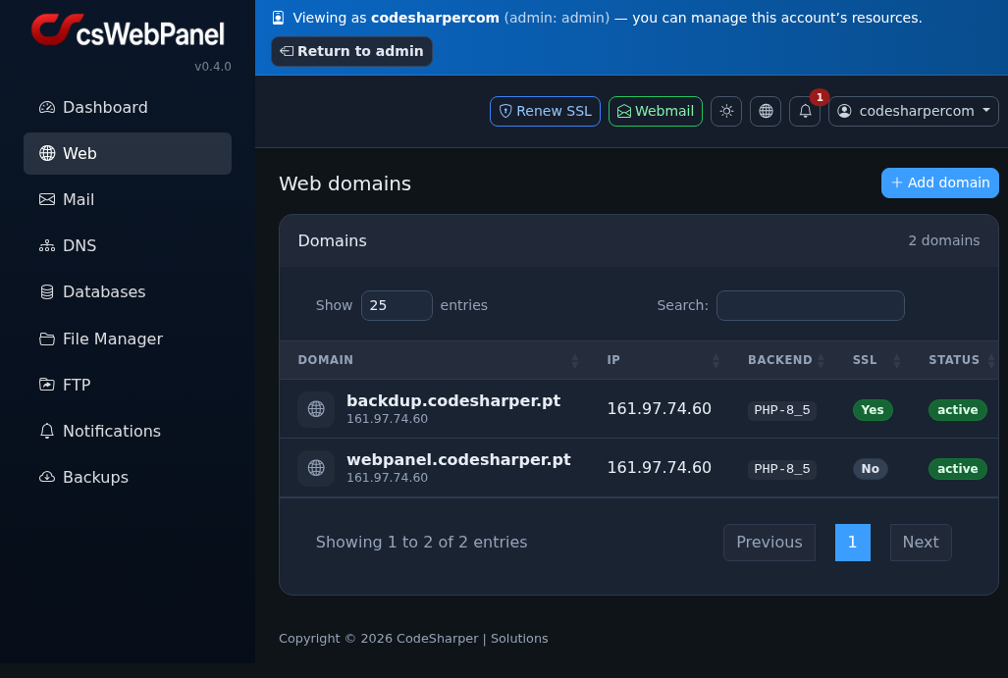Click the SSL Yes badge
The height and width of the screenshot is (678, 1008).
click(873, 410)
